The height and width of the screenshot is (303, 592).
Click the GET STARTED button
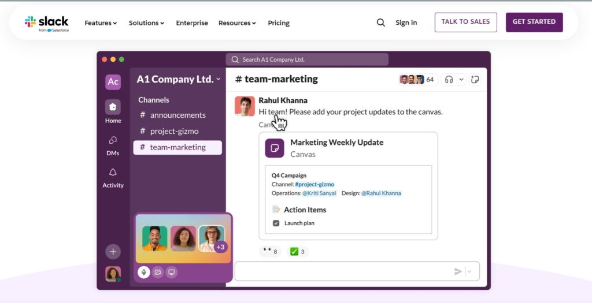pos(534,23)
